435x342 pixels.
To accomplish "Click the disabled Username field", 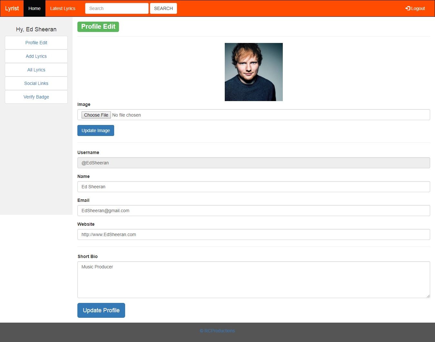I will click(x=254, y=163).
